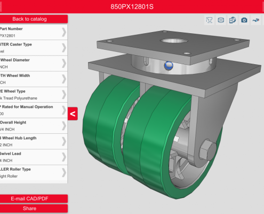Select the Roller Type label
The image size is (264, 214).
click(x=15, y=169)
